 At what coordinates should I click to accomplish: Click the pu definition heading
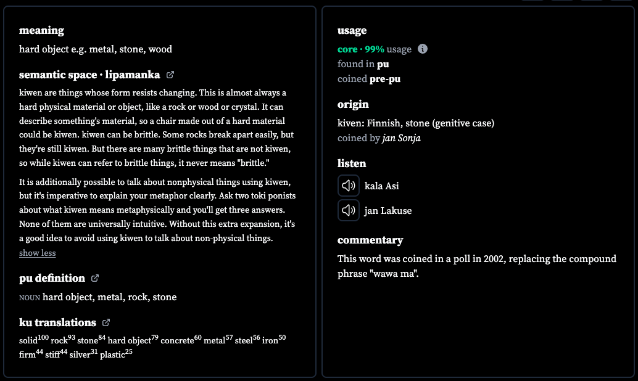click(52, 278)
